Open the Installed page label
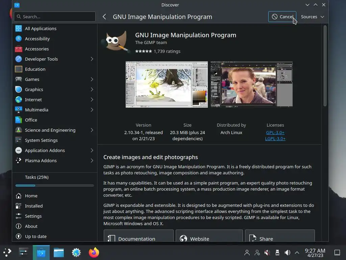This screenshot has height=260, width=346. pyautogui.click(x=34, y=206)
